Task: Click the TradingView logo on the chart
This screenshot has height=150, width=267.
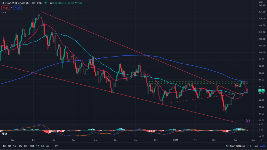Action: point(4,134)
